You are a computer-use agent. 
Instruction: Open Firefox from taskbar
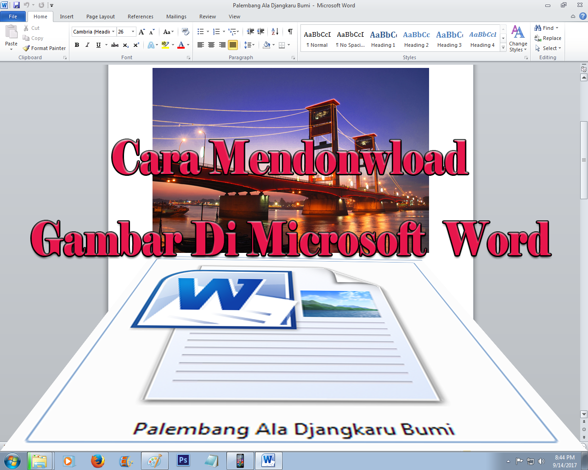(x=97, y=460)
